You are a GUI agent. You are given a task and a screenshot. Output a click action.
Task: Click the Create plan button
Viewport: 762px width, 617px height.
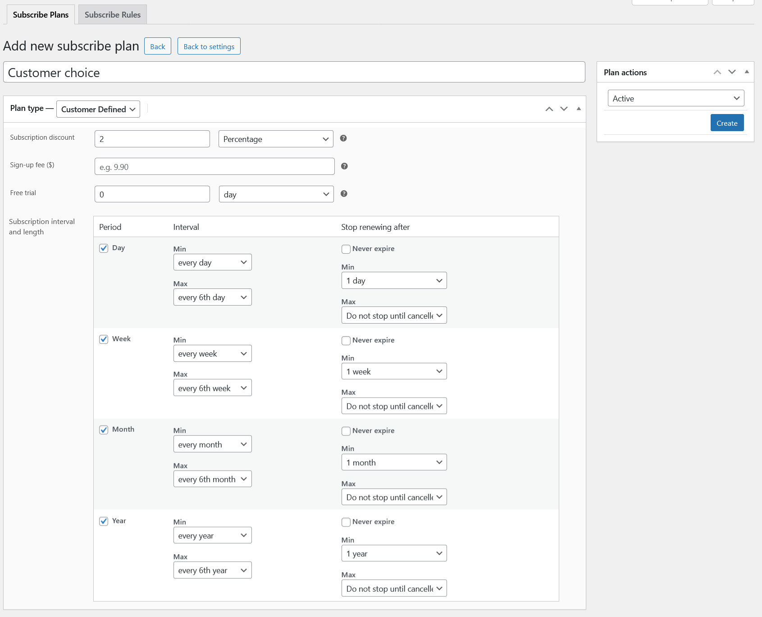click(x=727, y=123)
